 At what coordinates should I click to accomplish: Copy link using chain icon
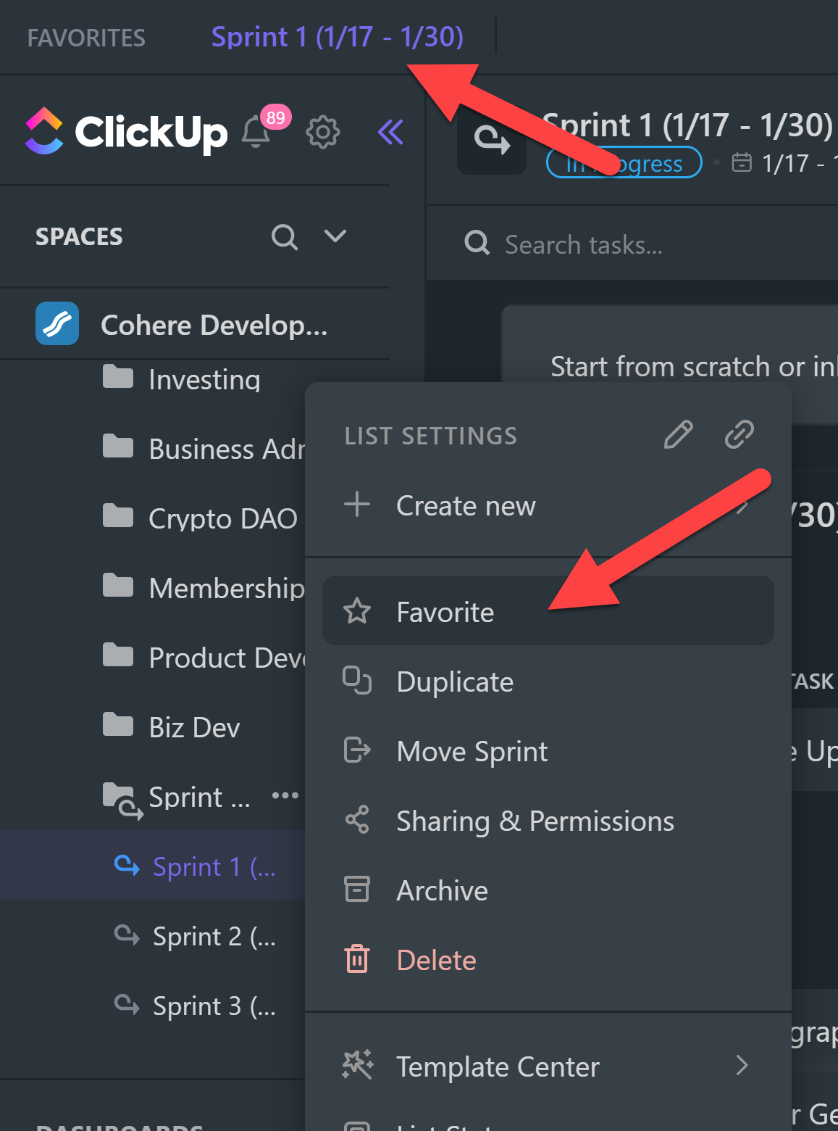point(739,435)
